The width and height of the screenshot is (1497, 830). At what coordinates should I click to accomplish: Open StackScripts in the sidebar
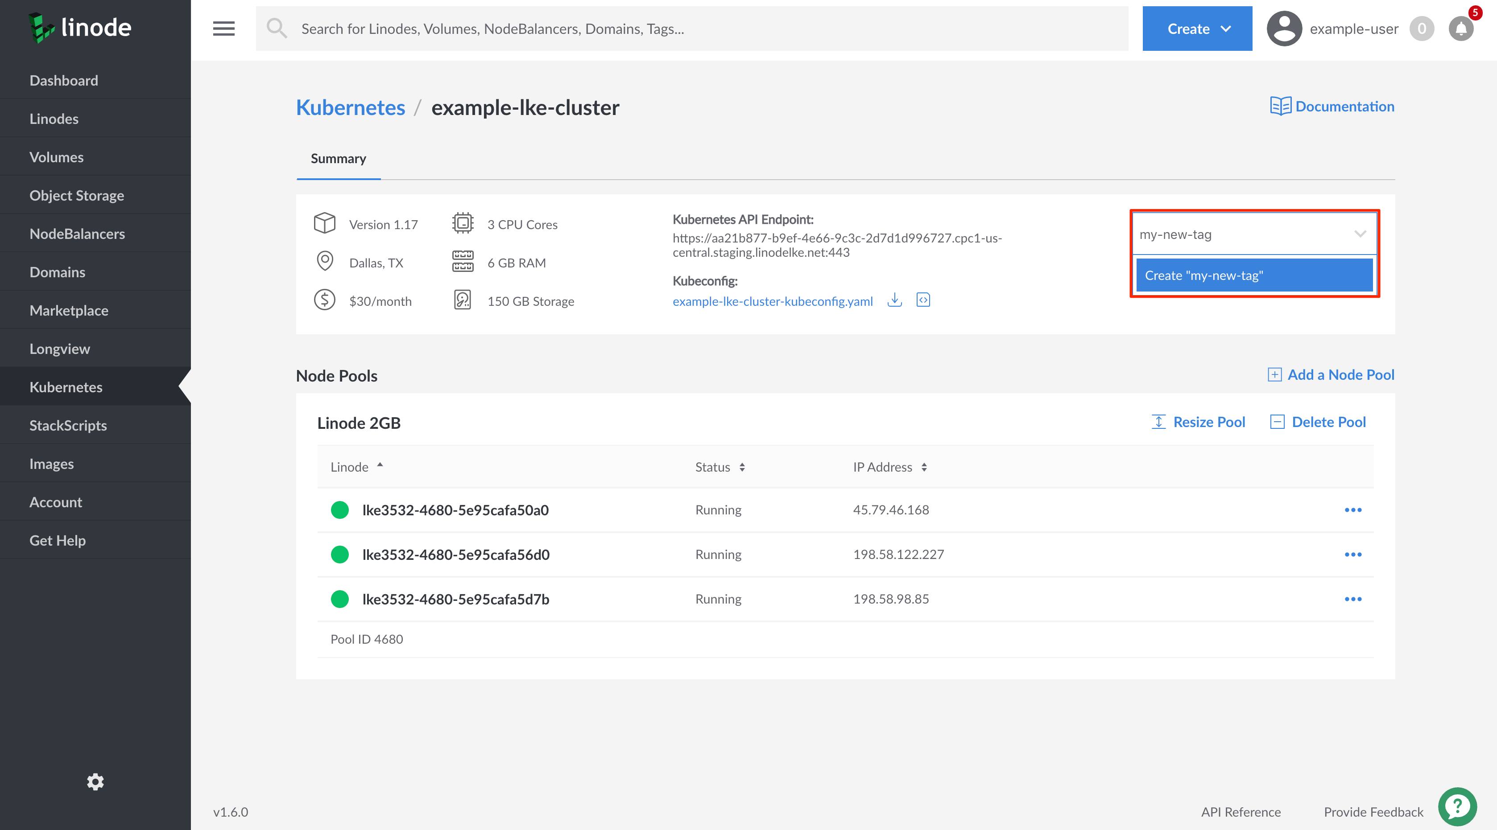(x=67, y=424)
